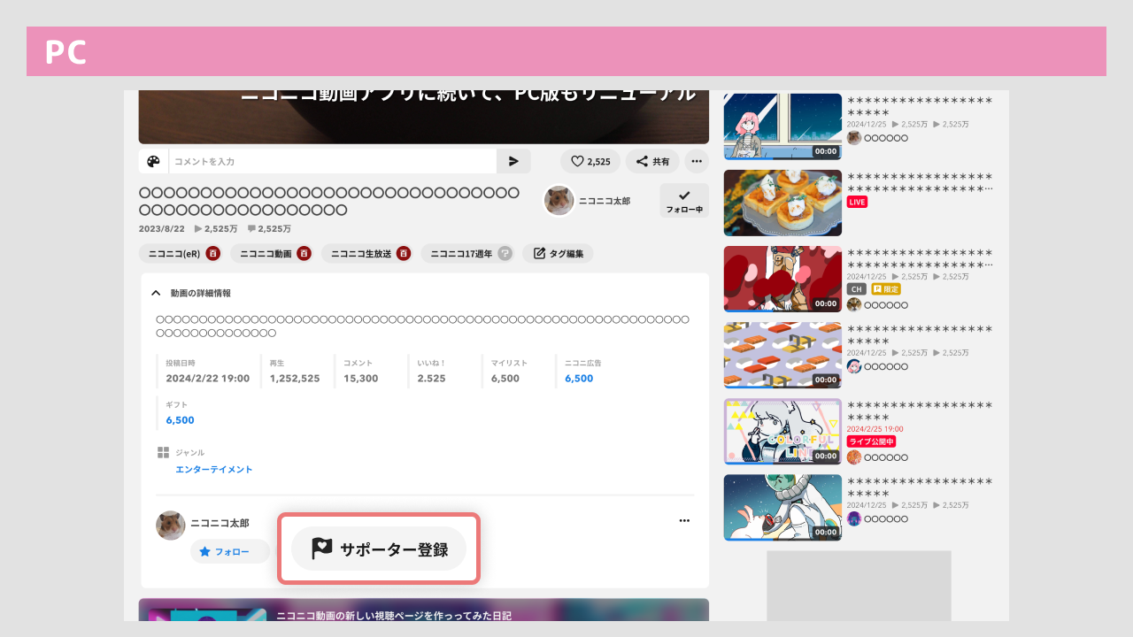Click the タグ編集 edit tags button

coord(558,253)
